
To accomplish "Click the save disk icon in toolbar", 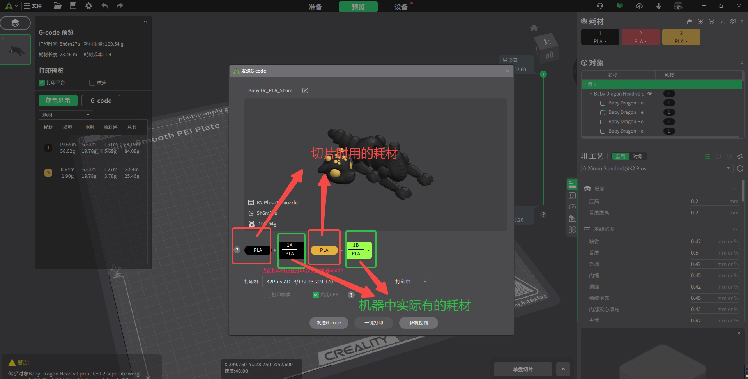I will 73,6.
